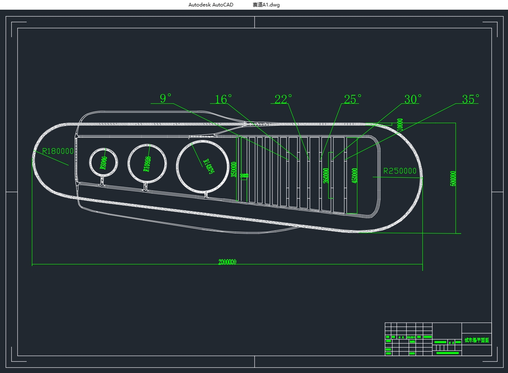The width and height of the screenshot is (508, 373).
Task: Select the 30° angle label
Action: [413, 99]
